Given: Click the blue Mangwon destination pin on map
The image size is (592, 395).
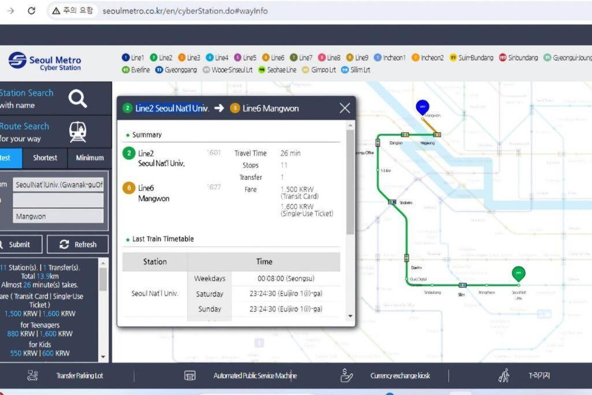Looking at the screenshot, I should (x=423, y=108).
